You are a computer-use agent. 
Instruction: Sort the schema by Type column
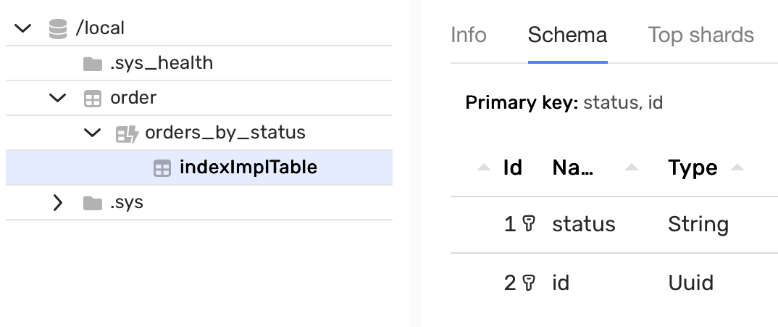coord(693,168)
